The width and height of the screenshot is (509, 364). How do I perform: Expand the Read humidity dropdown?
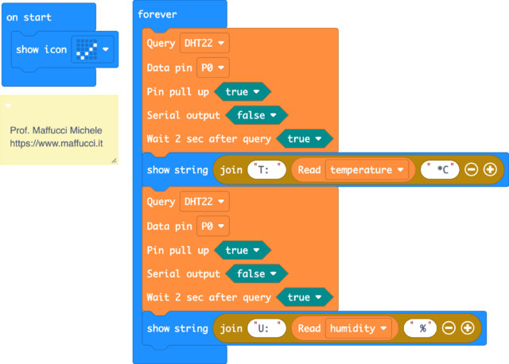pyautogui.click(x=358, y=327)
